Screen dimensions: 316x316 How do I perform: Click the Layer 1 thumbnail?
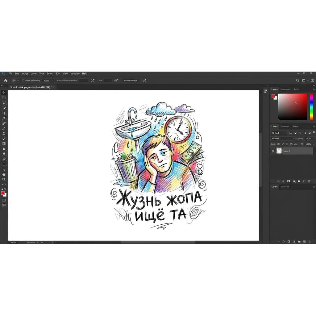[279, 151]
